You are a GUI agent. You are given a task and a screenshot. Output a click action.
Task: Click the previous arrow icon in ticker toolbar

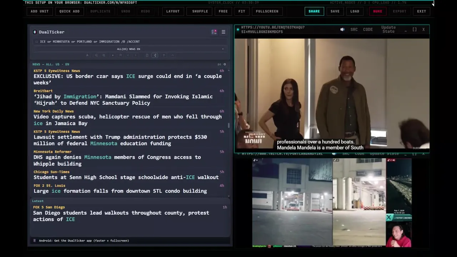coord(128,55)
